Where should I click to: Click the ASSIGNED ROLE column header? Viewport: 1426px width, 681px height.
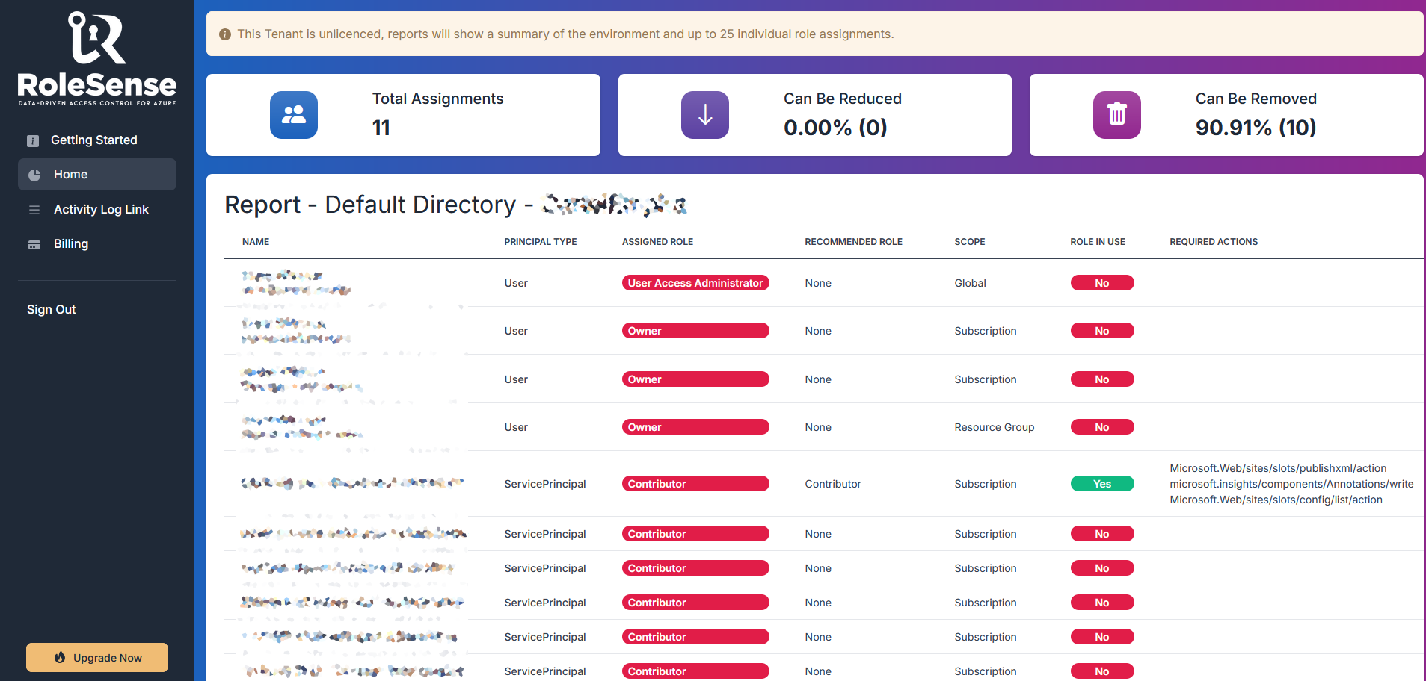coord(658,242)
